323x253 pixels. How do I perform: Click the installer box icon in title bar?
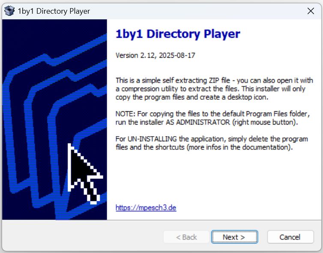pos(9,11)
